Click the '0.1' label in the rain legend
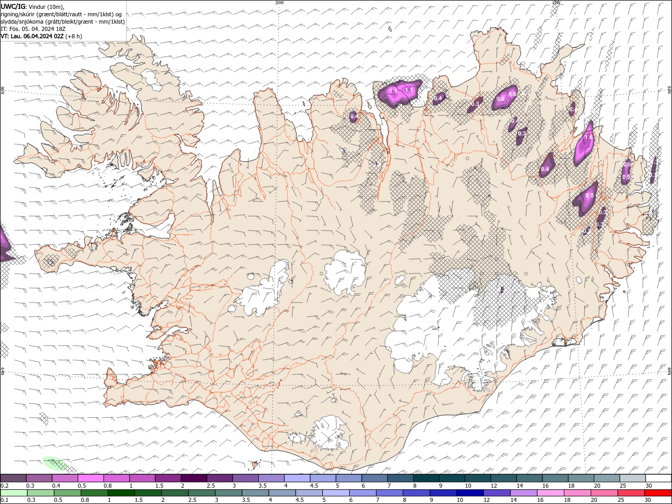Image resolution: width=672 pixels, height=504 pixels. 4,500
